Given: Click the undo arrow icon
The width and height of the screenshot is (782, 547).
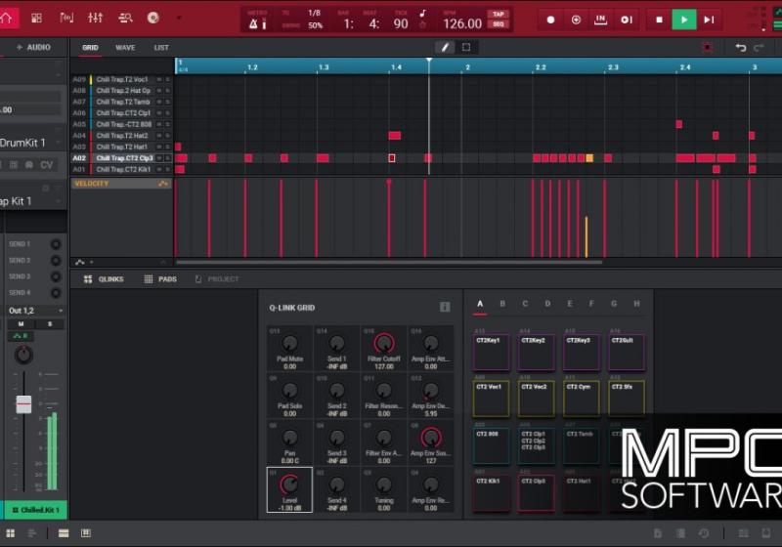Looking at the screenshot, I should 740,47.
